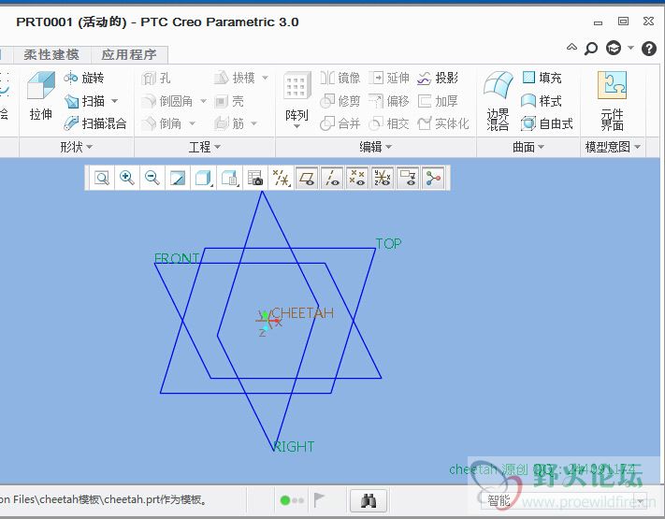Viewport: 665px width, 519px height.
Task: Switch to the 应用程序 tab
Action: (x=129, y=54)
